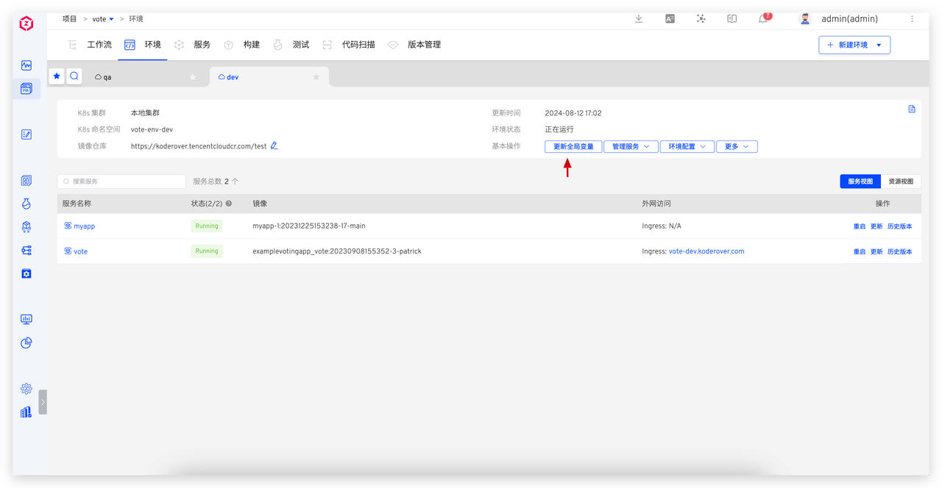
Task: Open system settings gear in sidebar
Action: tap(26, 388)
